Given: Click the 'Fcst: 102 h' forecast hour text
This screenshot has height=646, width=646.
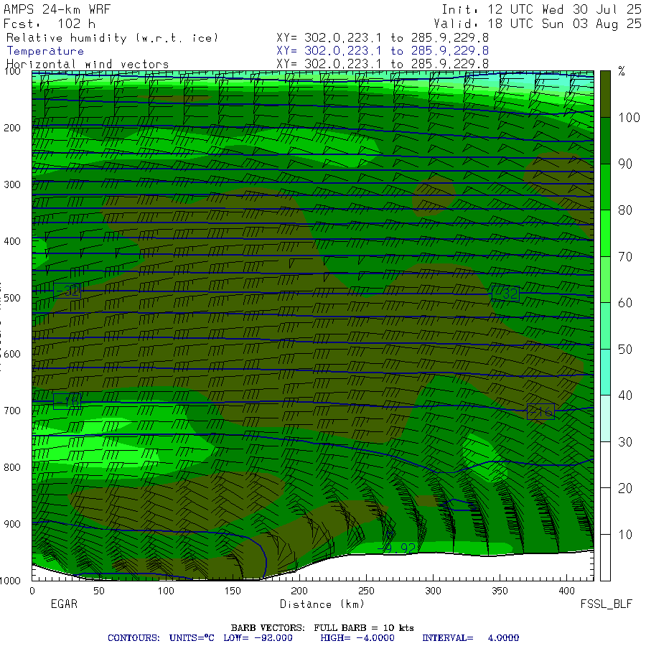Looking at the screenshot, I should point(50,24).
